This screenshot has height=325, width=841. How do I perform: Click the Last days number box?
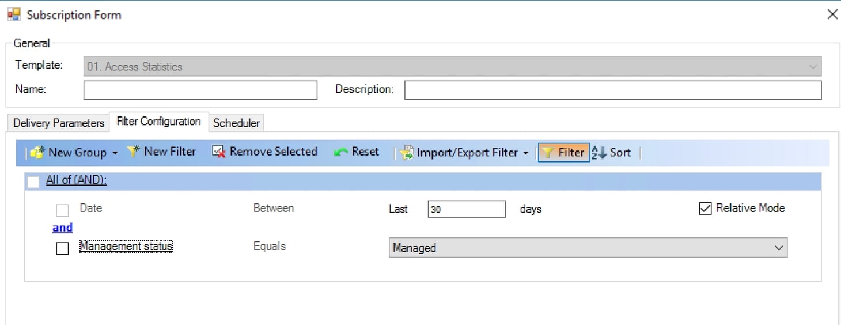tap(466, 209)
